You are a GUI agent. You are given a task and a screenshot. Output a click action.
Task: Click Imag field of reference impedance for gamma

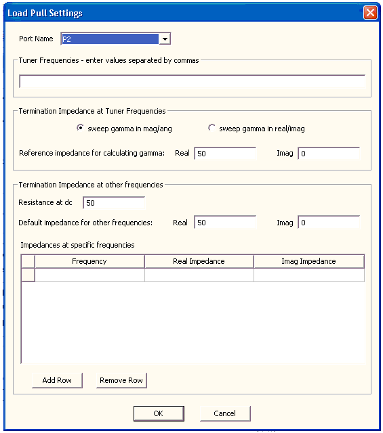pyautogui.click(x=329, y=154)
